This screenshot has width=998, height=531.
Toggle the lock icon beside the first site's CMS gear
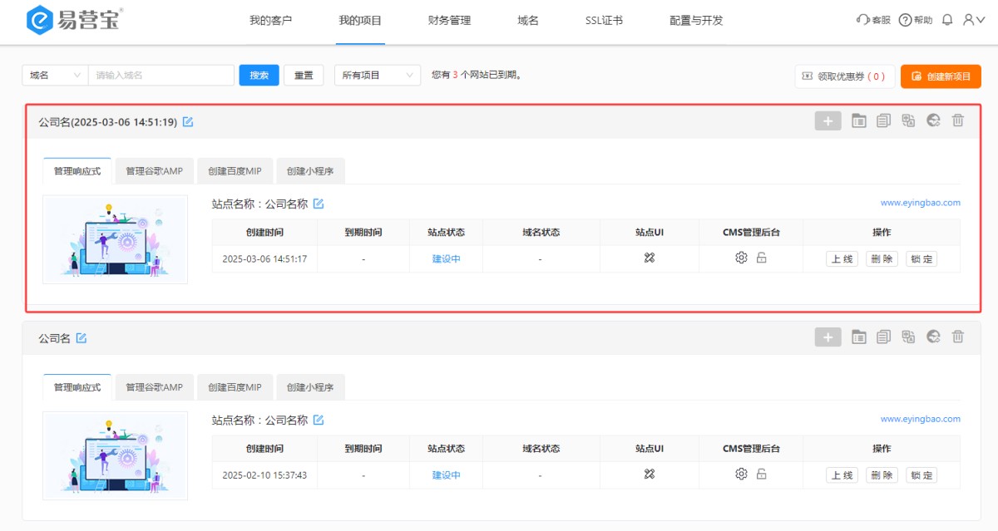(761, 258)
